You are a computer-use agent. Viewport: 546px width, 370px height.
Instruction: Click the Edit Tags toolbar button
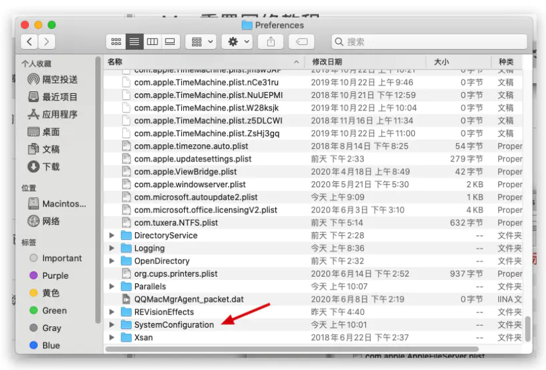click(302, 42)
